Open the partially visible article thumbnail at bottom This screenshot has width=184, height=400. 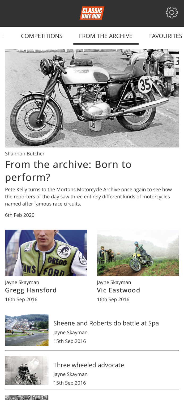click(27, 398)
